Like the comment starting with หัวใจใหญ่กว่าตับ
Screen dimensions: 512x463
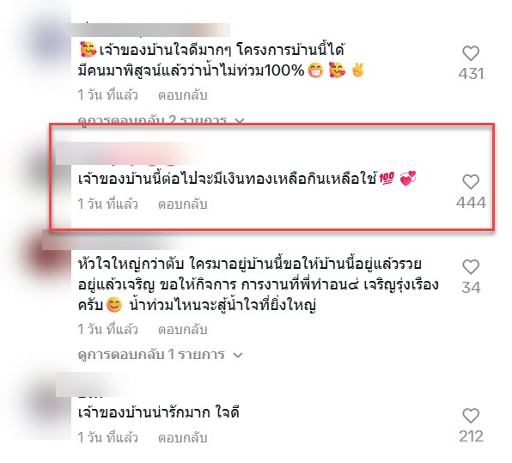click(471, 267)
